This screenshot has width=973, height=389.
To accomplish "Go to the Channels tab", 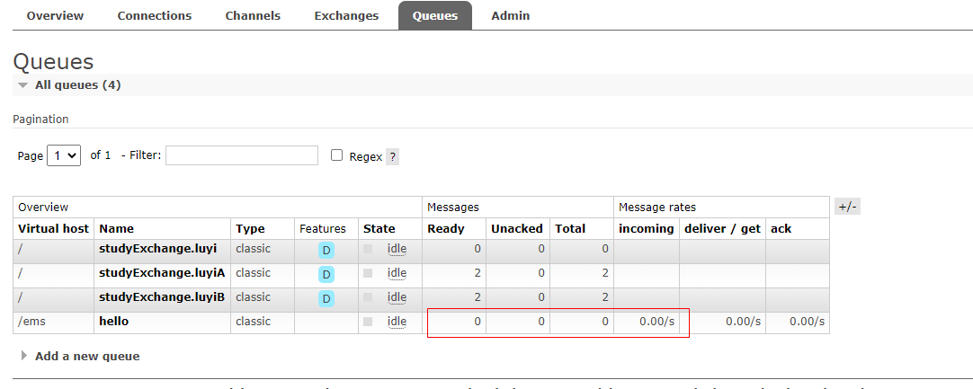I will tap(253, 15).
